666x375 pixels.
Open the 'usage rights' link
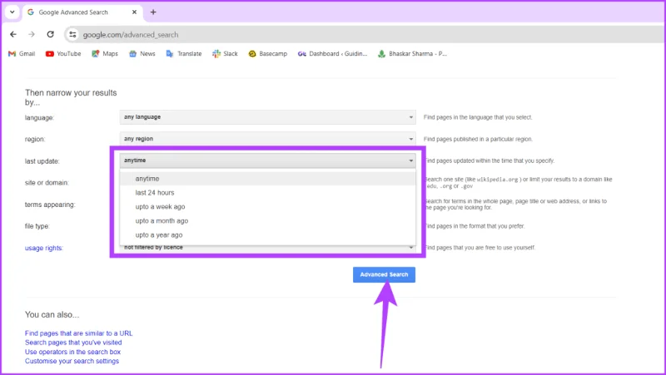44,248
